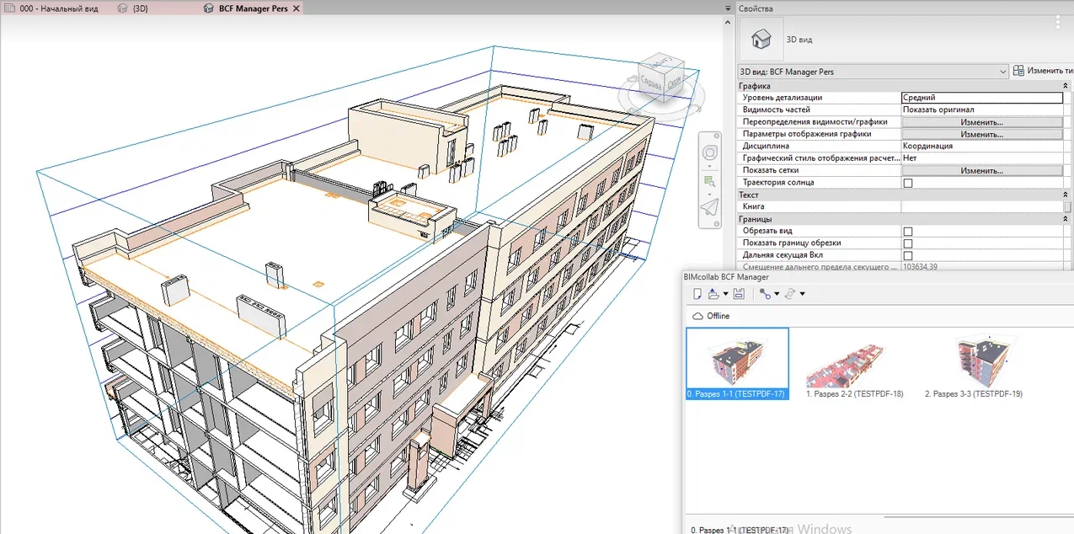
Task: Collapse the Графика properties section
Action: tap(1066, 86)
